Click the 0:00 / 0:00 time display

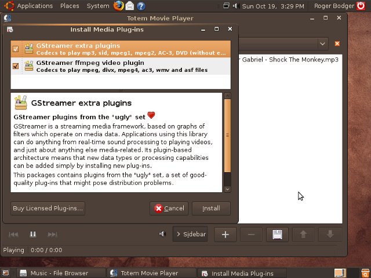46,250
